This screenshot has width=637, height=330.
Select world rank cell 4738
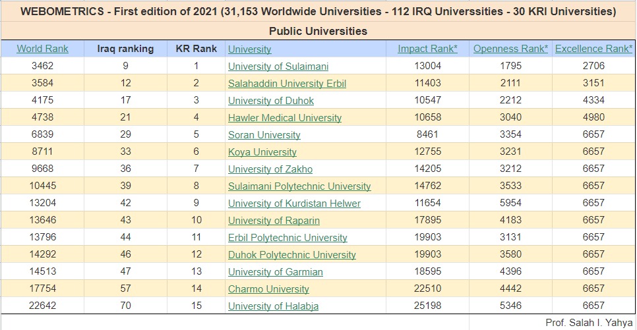pos(42,117)
